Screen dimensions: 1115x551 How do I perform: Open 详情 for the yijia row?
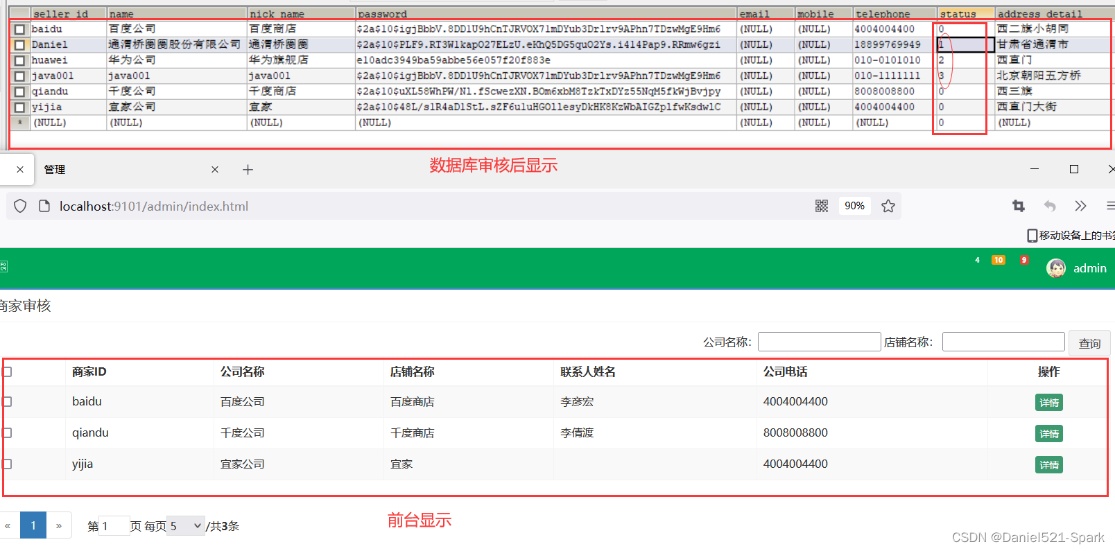(x=1049, y=465)
